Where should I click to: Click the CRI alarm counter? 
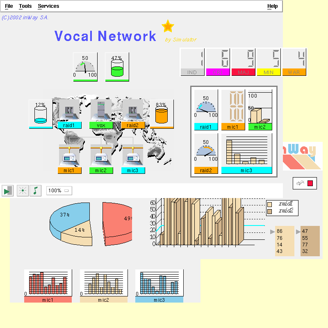tap(218, 62)
